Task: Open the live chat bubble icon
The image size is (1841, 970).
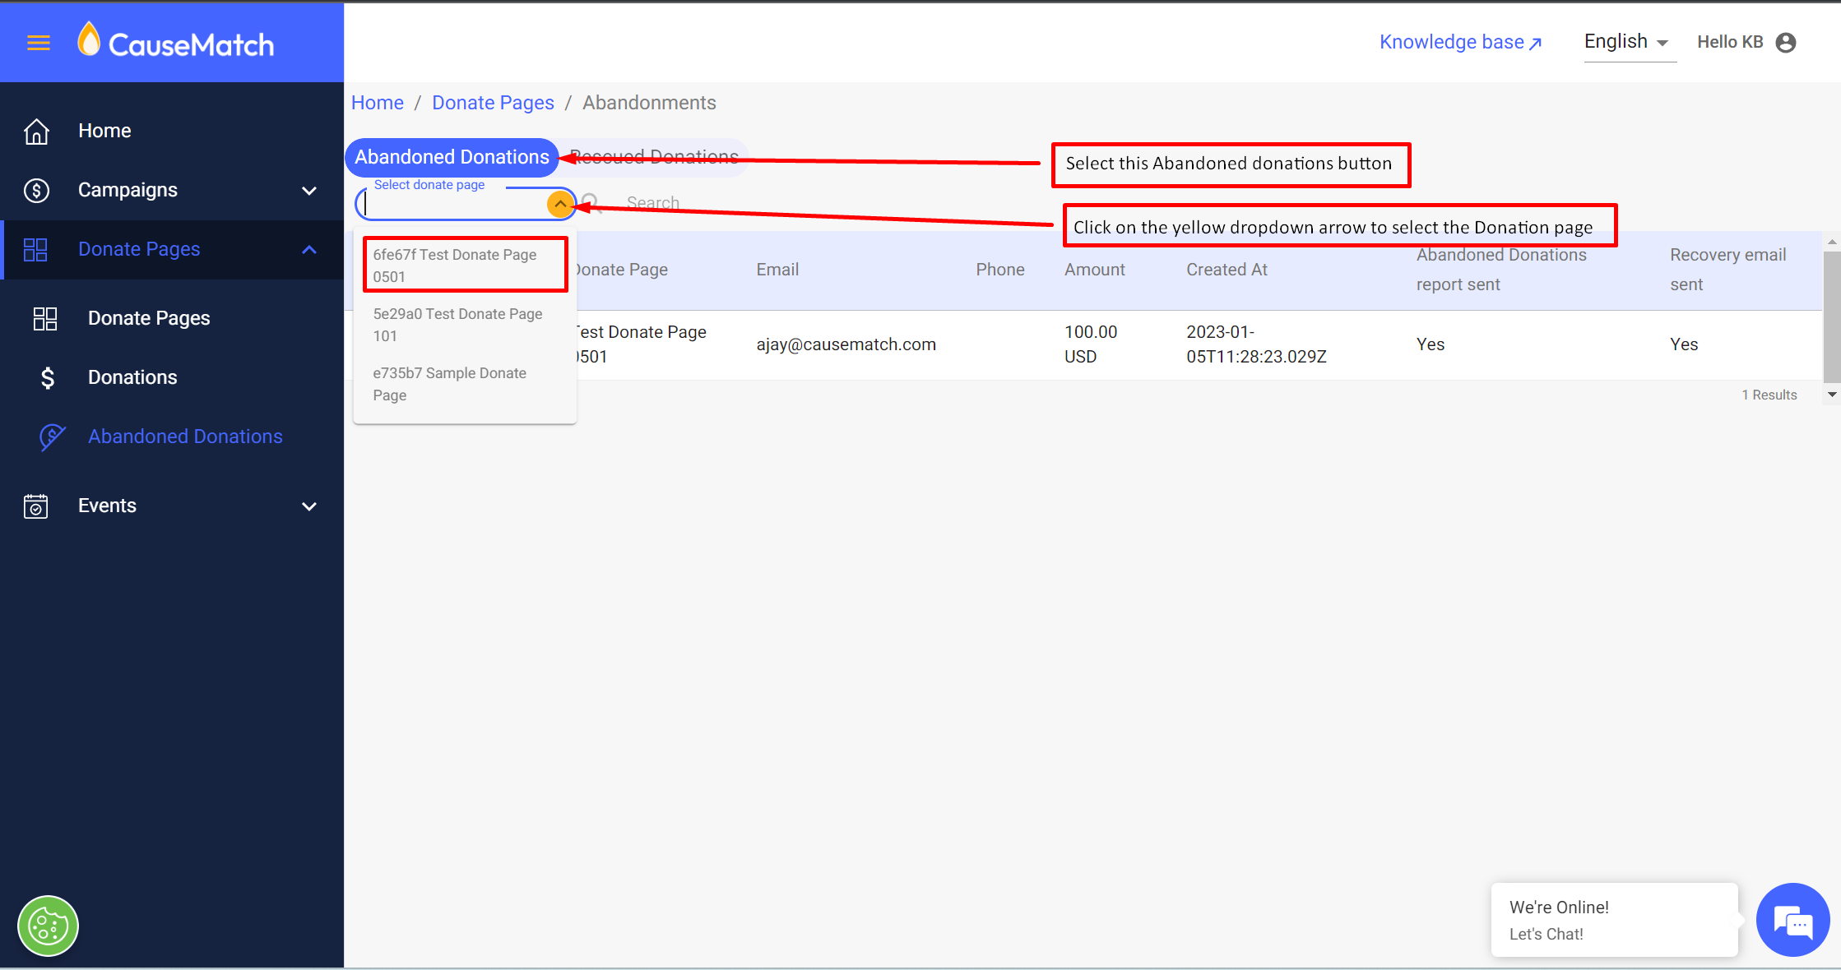Action: coord(1792,921)
